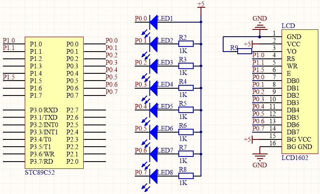Select resistor R9 near the LCD

click(x=244, y=52)
